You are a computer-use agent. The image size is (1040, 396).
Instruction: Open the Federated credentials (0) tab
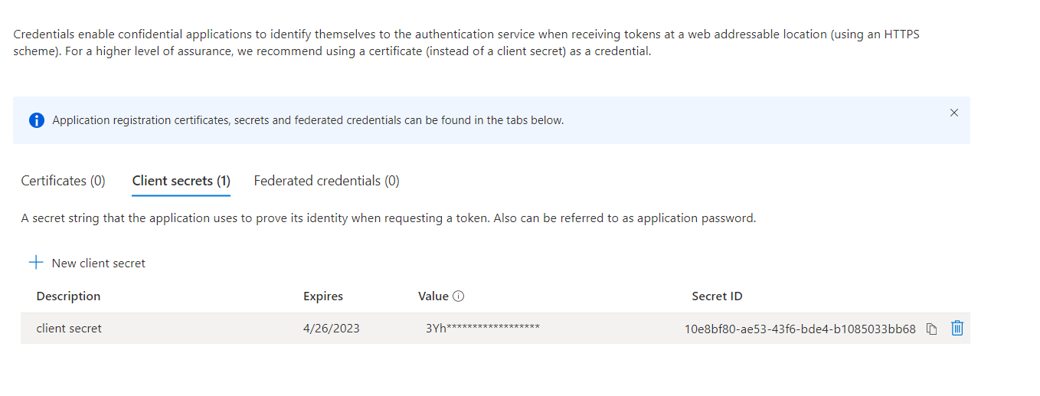tap(326, 181)
